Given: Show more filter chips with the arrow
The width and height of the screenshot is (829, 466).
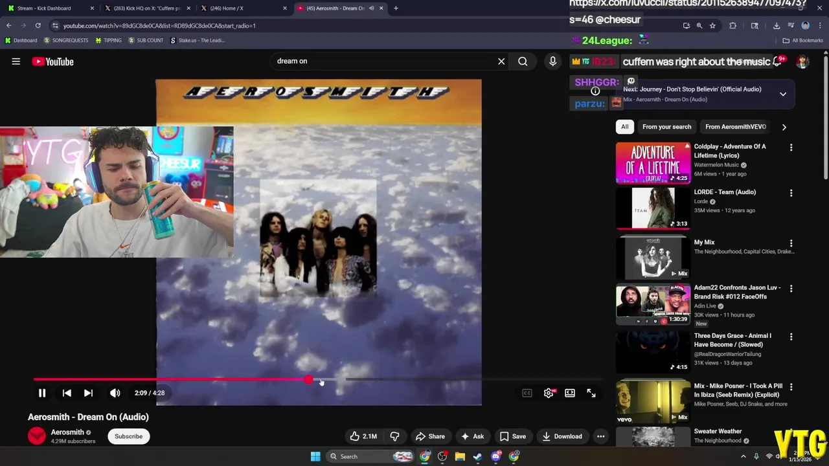Looking at the screenshot, I should click(784, 127).
